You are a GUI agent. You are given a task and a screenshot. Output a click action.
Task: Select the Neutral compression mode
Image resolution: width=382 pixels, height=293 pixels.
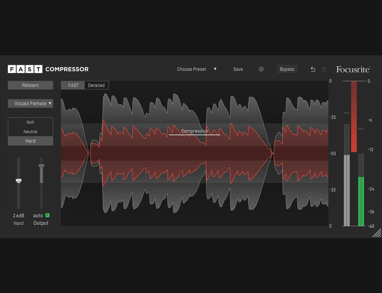pyautogui.click(x=31, y=131)
